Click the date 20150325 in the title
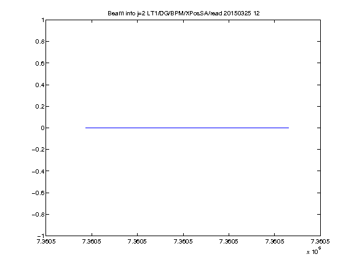Screen dimensions: 354x265 click(x=237, y=13)
